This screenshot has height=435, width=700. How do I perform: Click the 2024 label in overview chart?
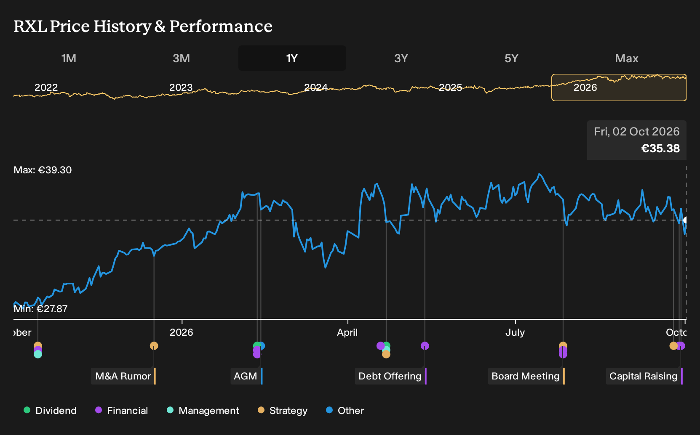316,88
